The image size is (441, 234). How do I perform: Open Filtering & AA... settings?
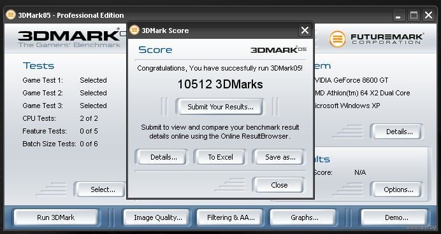point(231,217)
